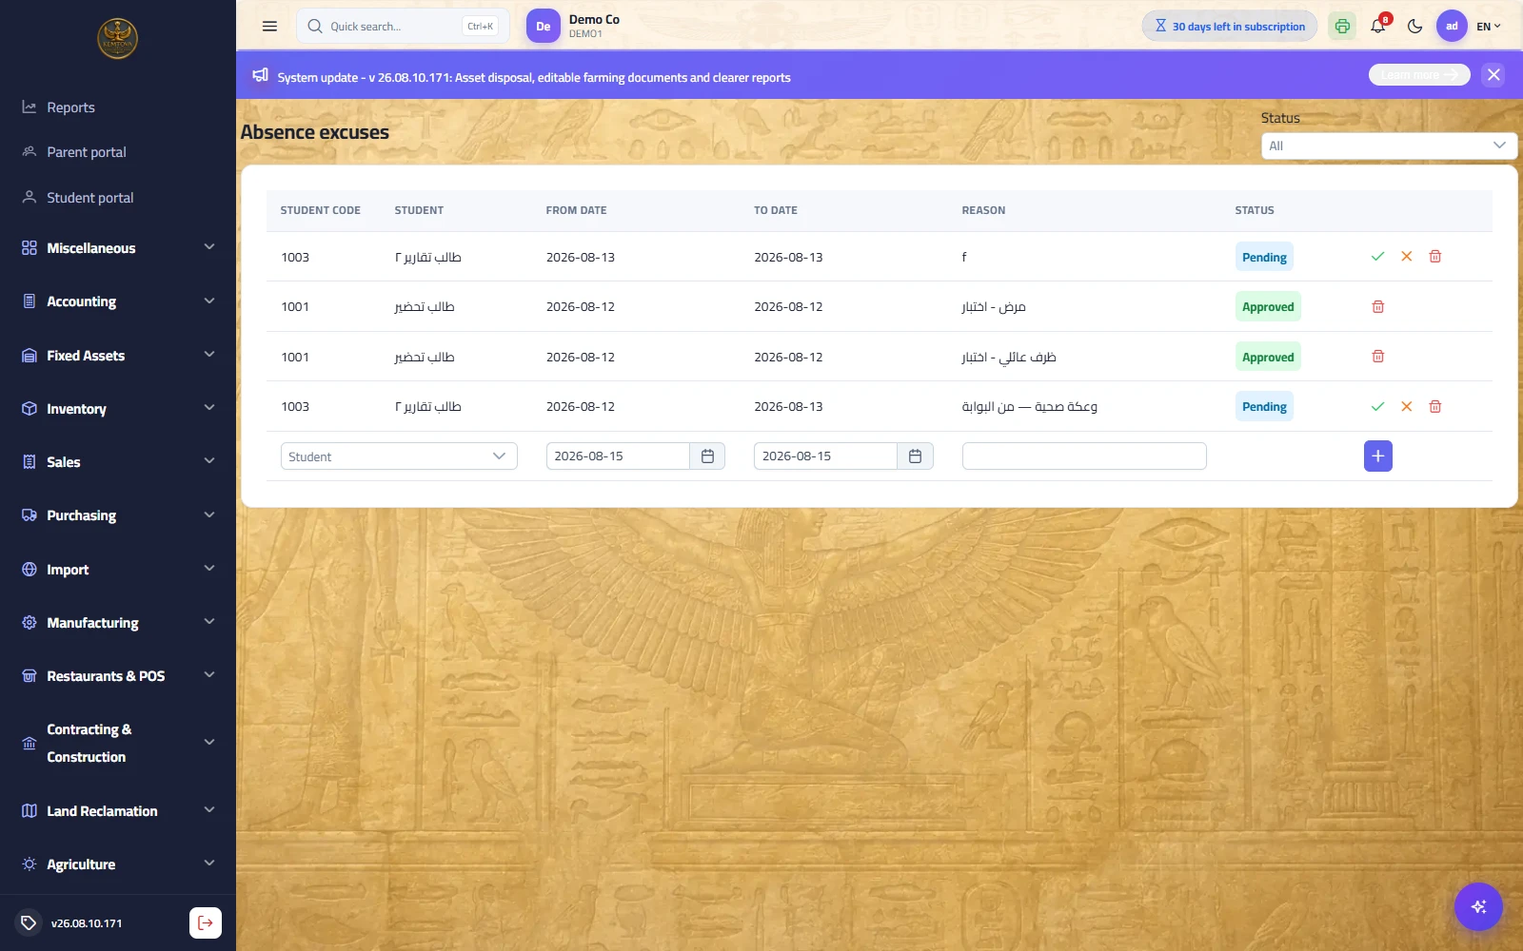This screenshot has width=1523, height=951.
Task: Click the STATUS column header
Action: point(1255,210)
